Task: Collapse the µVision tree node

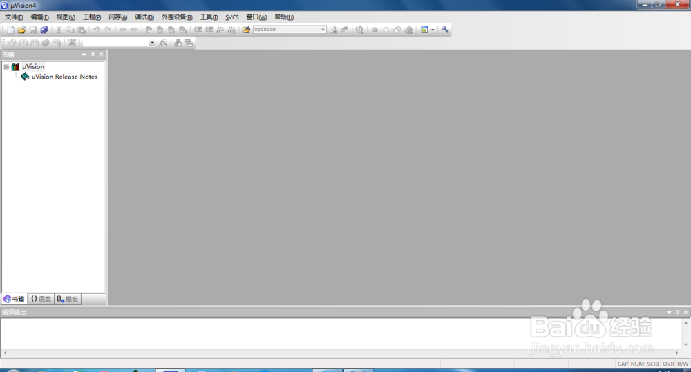Action: point(6,67)
